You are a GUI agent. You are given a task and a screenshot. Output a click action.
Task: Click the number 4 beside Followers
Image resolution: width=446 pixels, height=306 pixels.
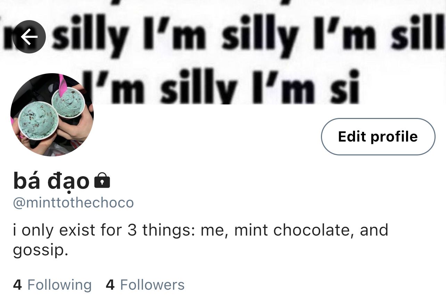(x=110, y=285)
